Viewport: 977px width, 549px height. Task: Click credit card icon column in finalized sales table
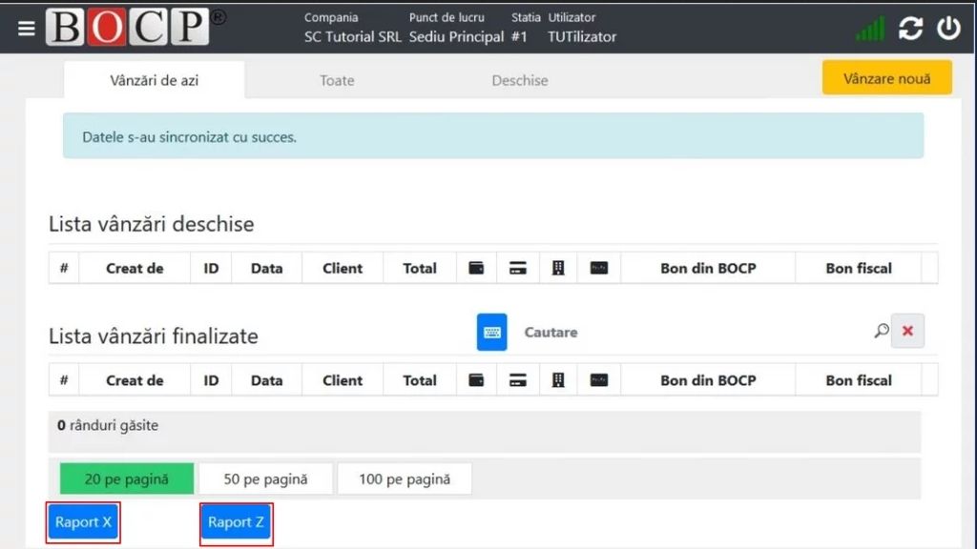coord(518,380)
